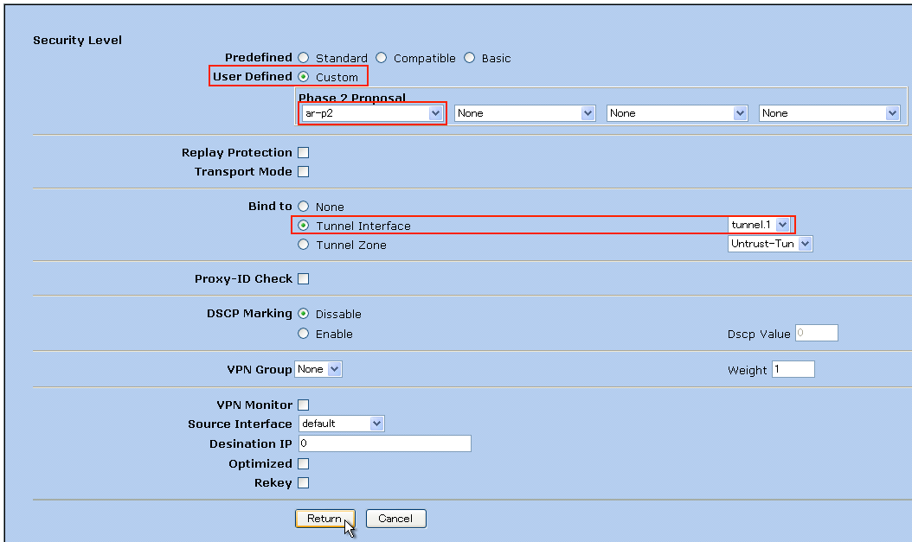The image size is (912, 542).
Task: Select Bind to None radio button
Action: [x=303, y=207]
